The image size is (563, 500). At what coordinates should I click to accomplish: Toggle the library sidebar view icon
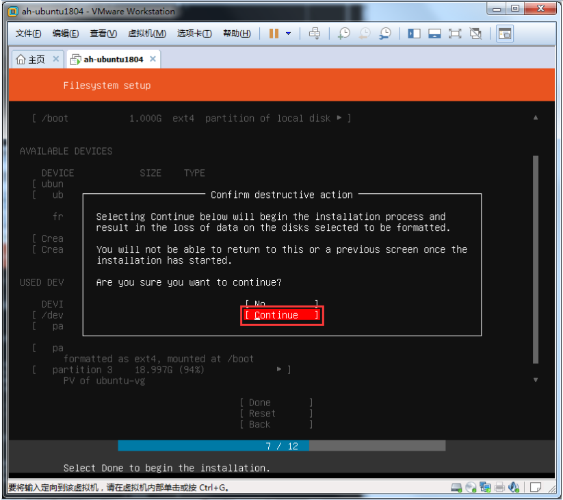[x=414, y=34]
